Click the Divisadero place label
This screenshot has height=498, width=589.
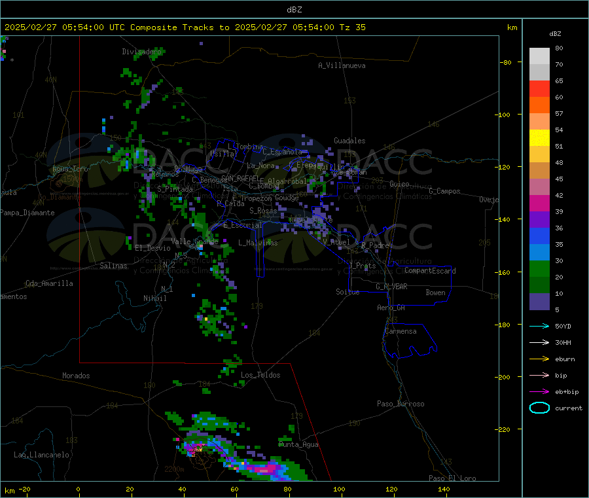[x=141, y=52]
